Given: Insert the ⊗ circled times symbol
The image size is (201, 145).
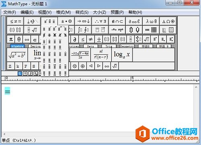Looking at the screenshot, I should point(75,66).
